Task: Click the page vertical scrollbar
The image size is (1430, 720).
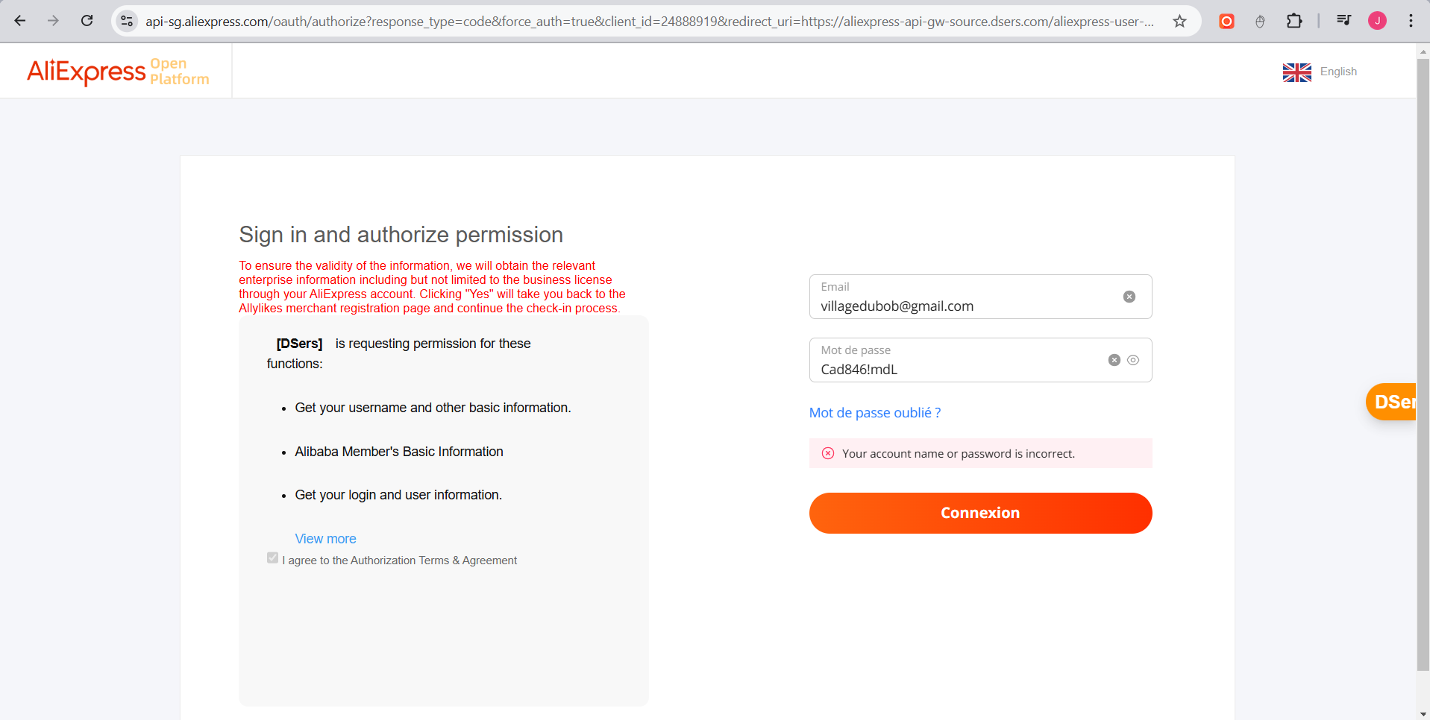Action: tap(1423, 373)
